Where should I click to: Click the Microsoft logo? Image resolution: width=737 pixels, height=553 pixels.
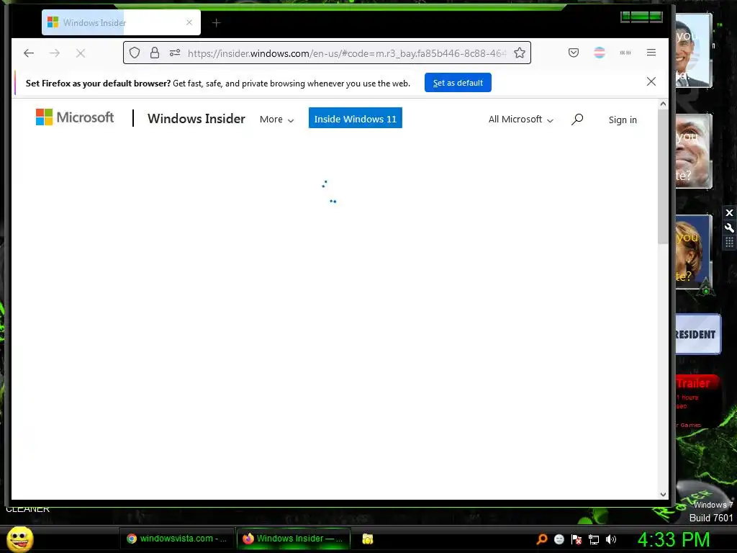(x=75, y=117)
